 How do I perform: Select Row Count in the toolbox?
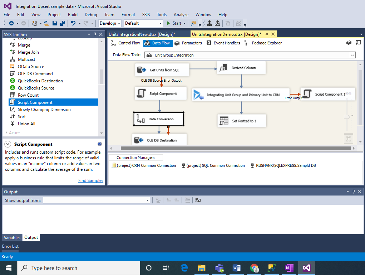(28, 95)
